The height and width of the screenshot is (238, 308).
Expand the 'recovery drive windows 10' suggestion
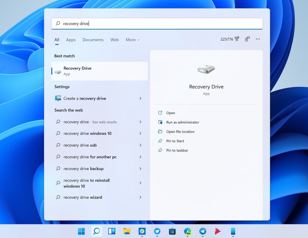point(140,134)
